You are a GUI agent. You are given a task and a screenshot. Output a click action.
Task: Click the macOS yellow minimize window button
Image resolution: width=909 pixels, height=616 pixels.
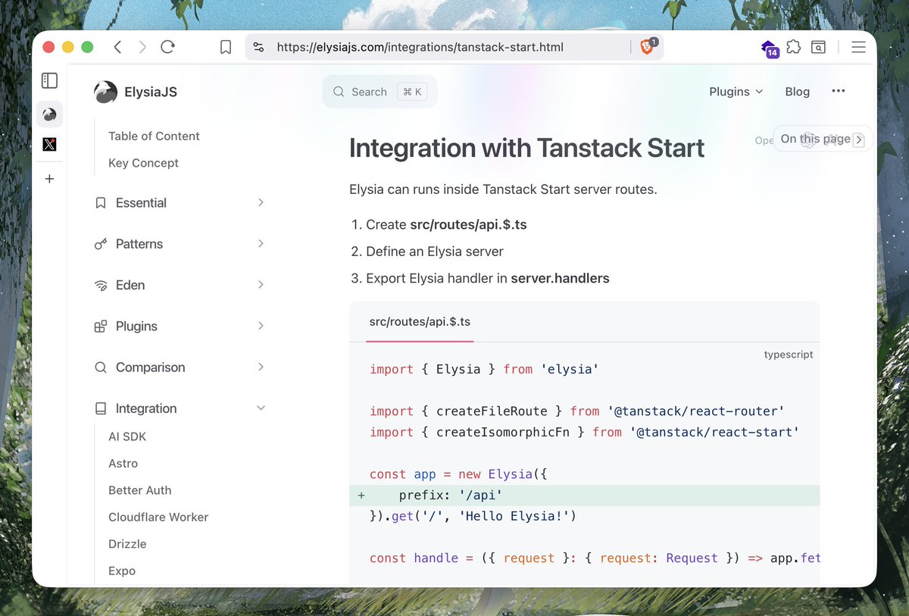(x=68, y=47)
